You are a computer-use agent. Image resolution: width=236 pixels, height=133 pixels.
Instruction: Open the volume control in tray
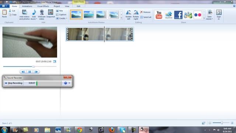click(219, 130)
